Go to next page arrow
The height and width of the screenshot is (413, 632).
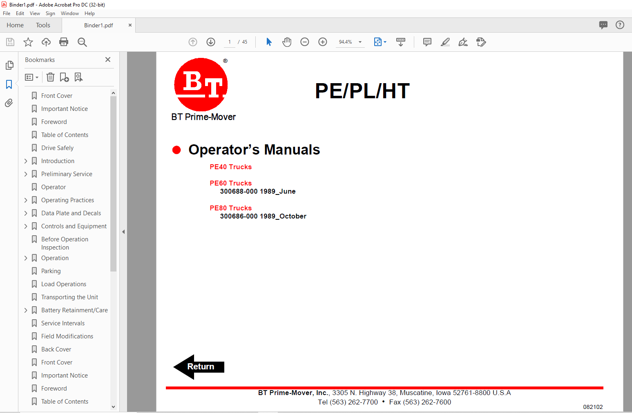[211, 42]
